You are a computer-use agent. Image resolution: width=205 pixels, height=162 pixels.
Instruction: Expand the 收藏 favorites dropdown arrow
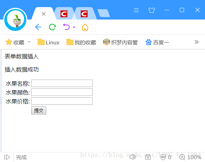coord(29,42)
